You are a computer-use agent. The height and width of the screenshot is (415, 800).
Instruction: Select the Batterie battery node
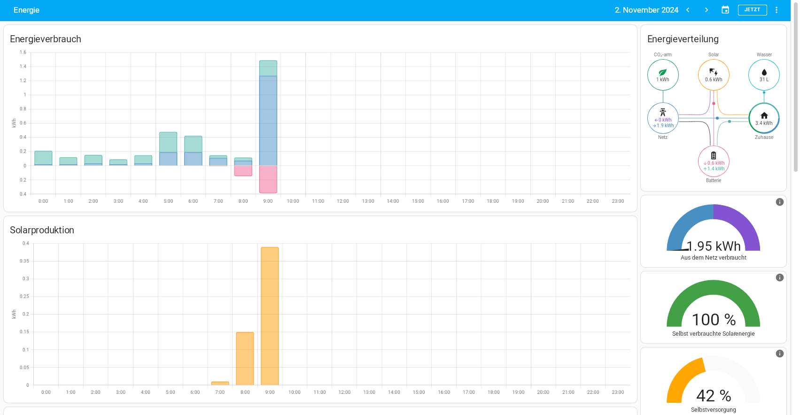tap(714, 161)
